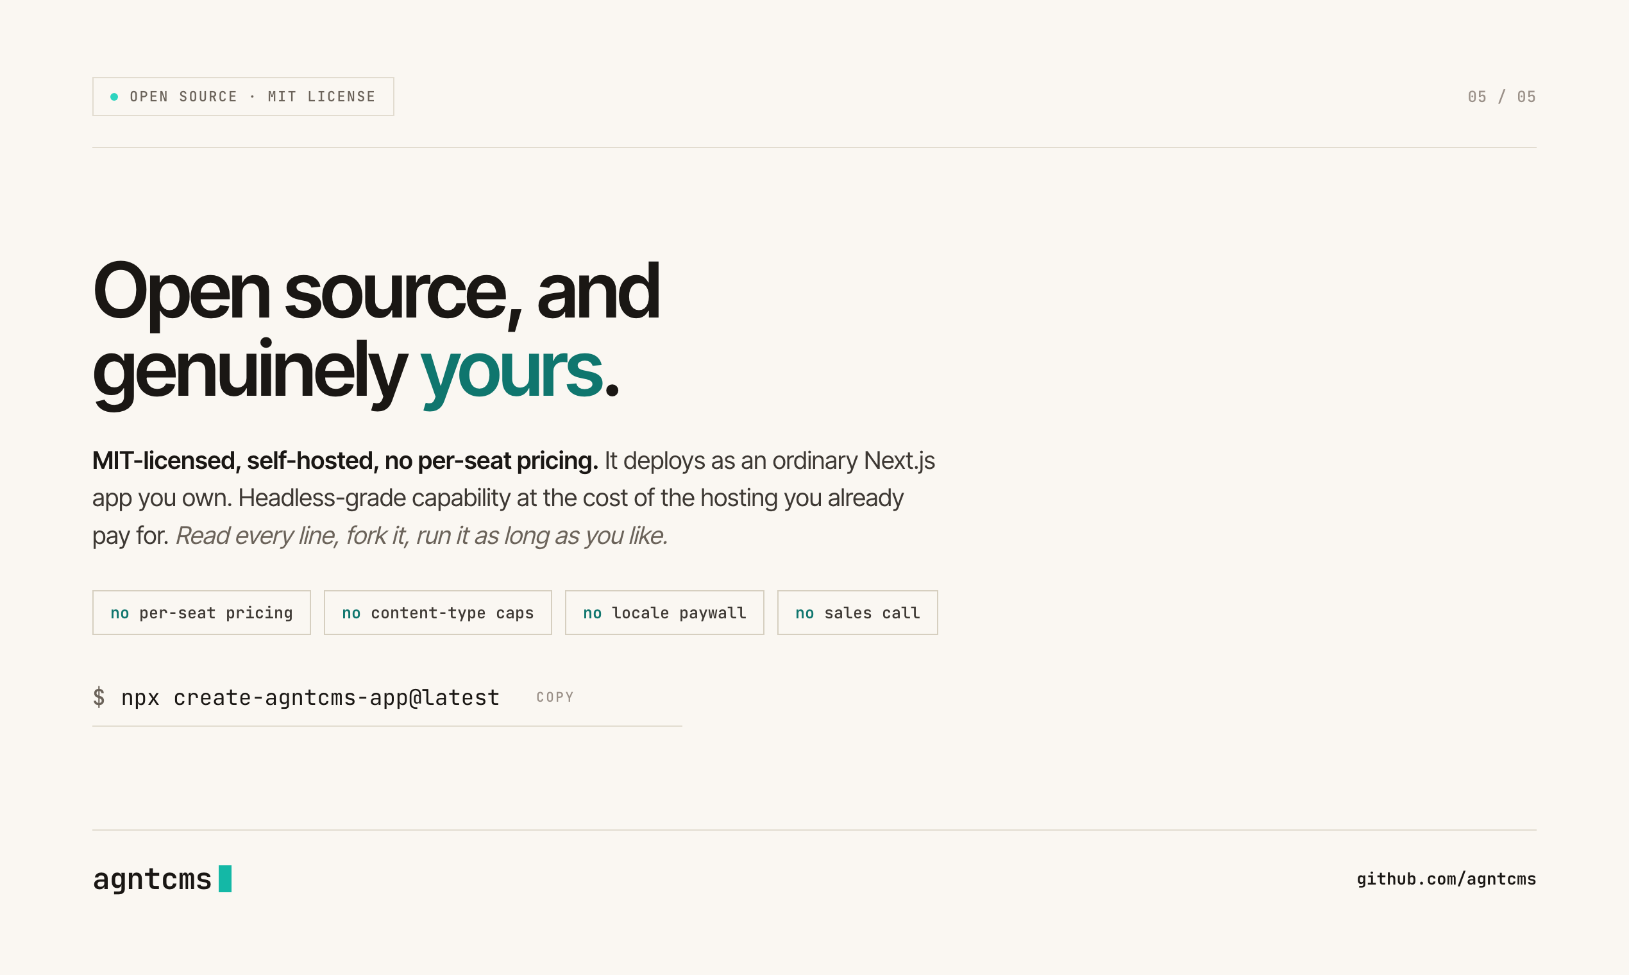Select the 'no content-type caps' tag
This screenshot has width=1629, height=975.
(438, 613)
